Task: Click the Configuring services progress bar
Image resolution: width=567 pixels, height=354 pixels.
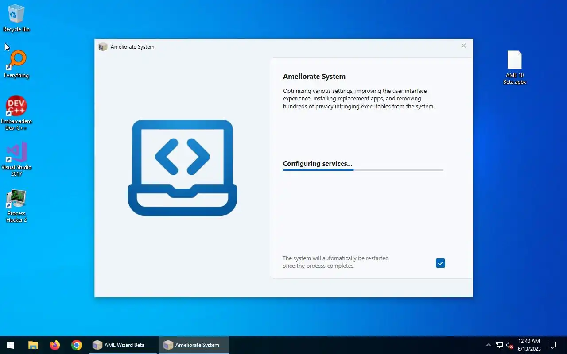Action: pyautogui.click(x=363, y=170)
